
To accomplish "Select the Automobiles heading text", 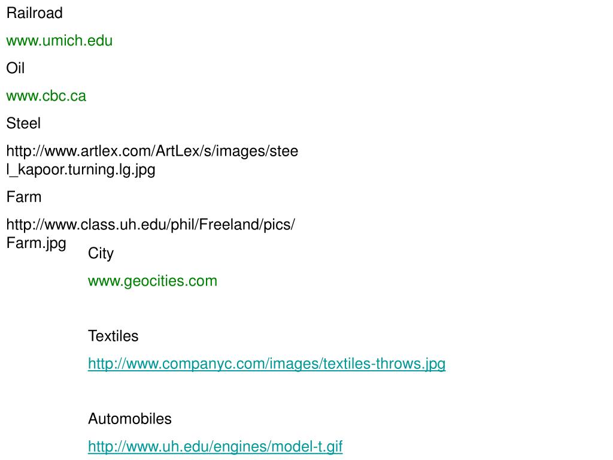I will point(130,419).
